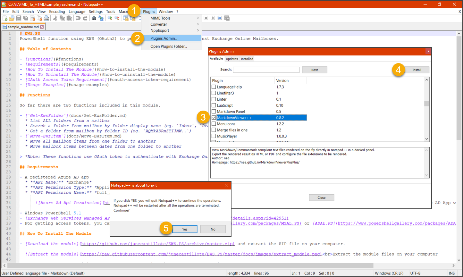Viewport: 463px width, 277px height.
Task: Click the Zoom In magnifier icon
Action: point(110,18)
